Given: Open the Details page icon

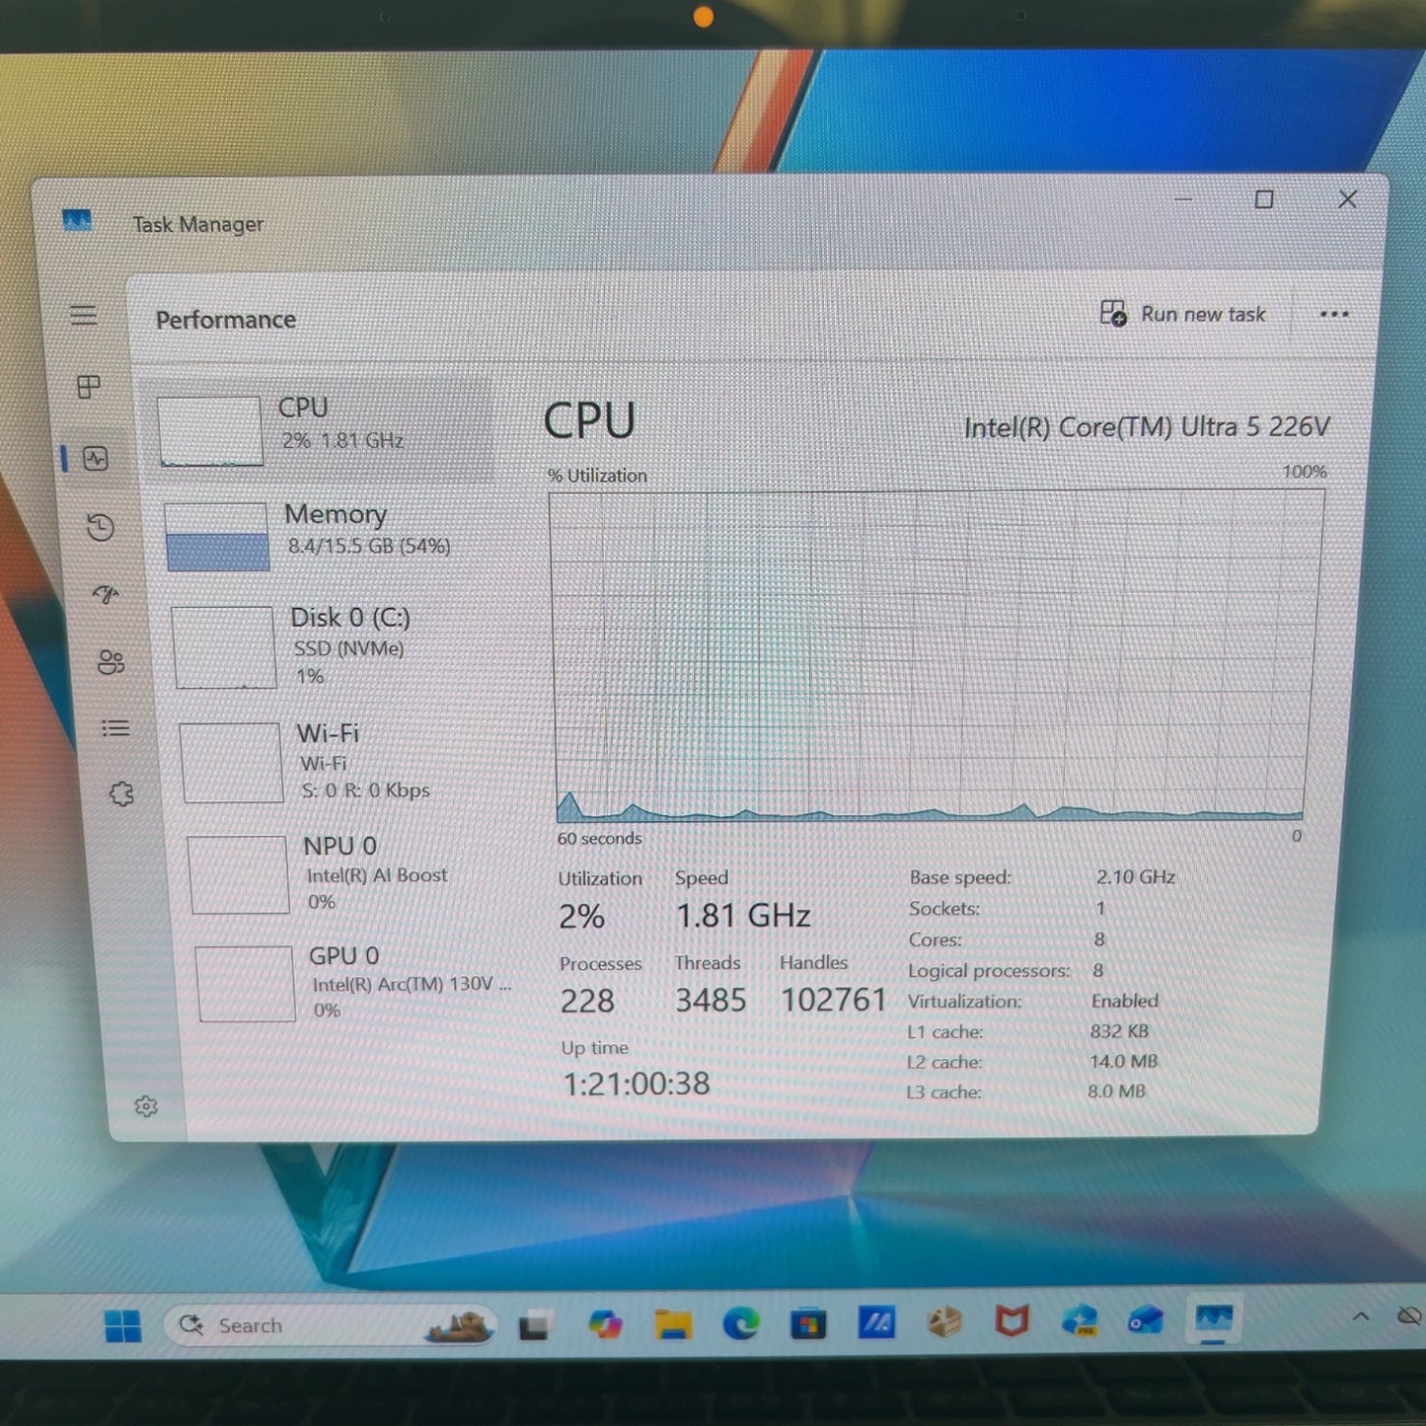Looking at the screenshot, I should [x=115, y=728].
